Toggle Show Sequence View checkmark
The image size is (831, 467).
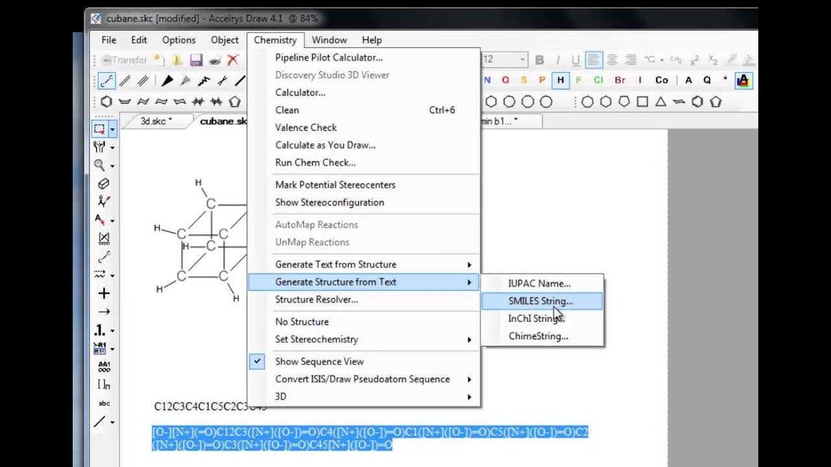(257, 361)
